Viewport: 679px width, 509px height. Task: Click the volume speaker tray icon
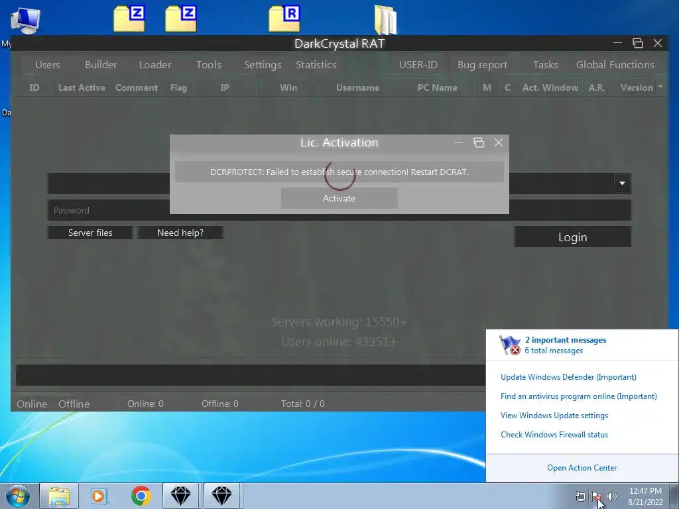[612, 496]
